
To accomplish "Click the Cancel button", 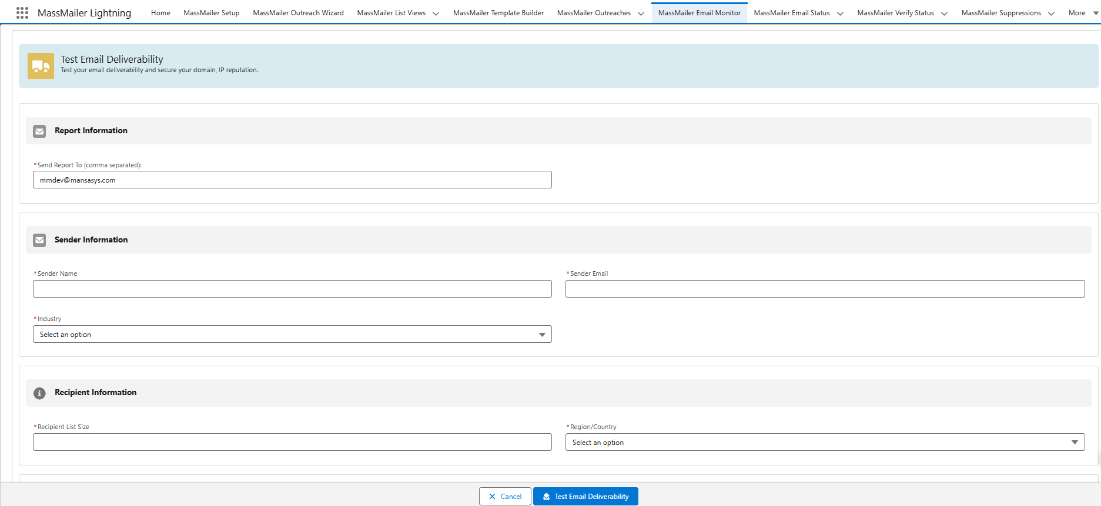I will (x=505, y=497).
